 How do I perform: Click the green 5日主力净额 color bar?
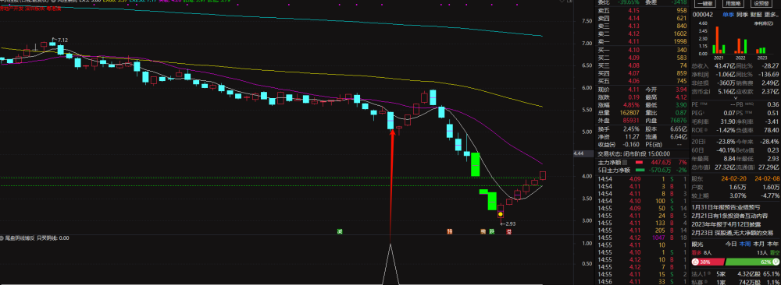pyautogui.click(x=641, y=170)
